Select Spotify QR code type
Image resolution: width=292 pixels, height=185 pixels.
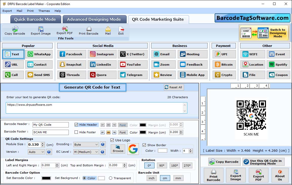(x=278, y=65)
